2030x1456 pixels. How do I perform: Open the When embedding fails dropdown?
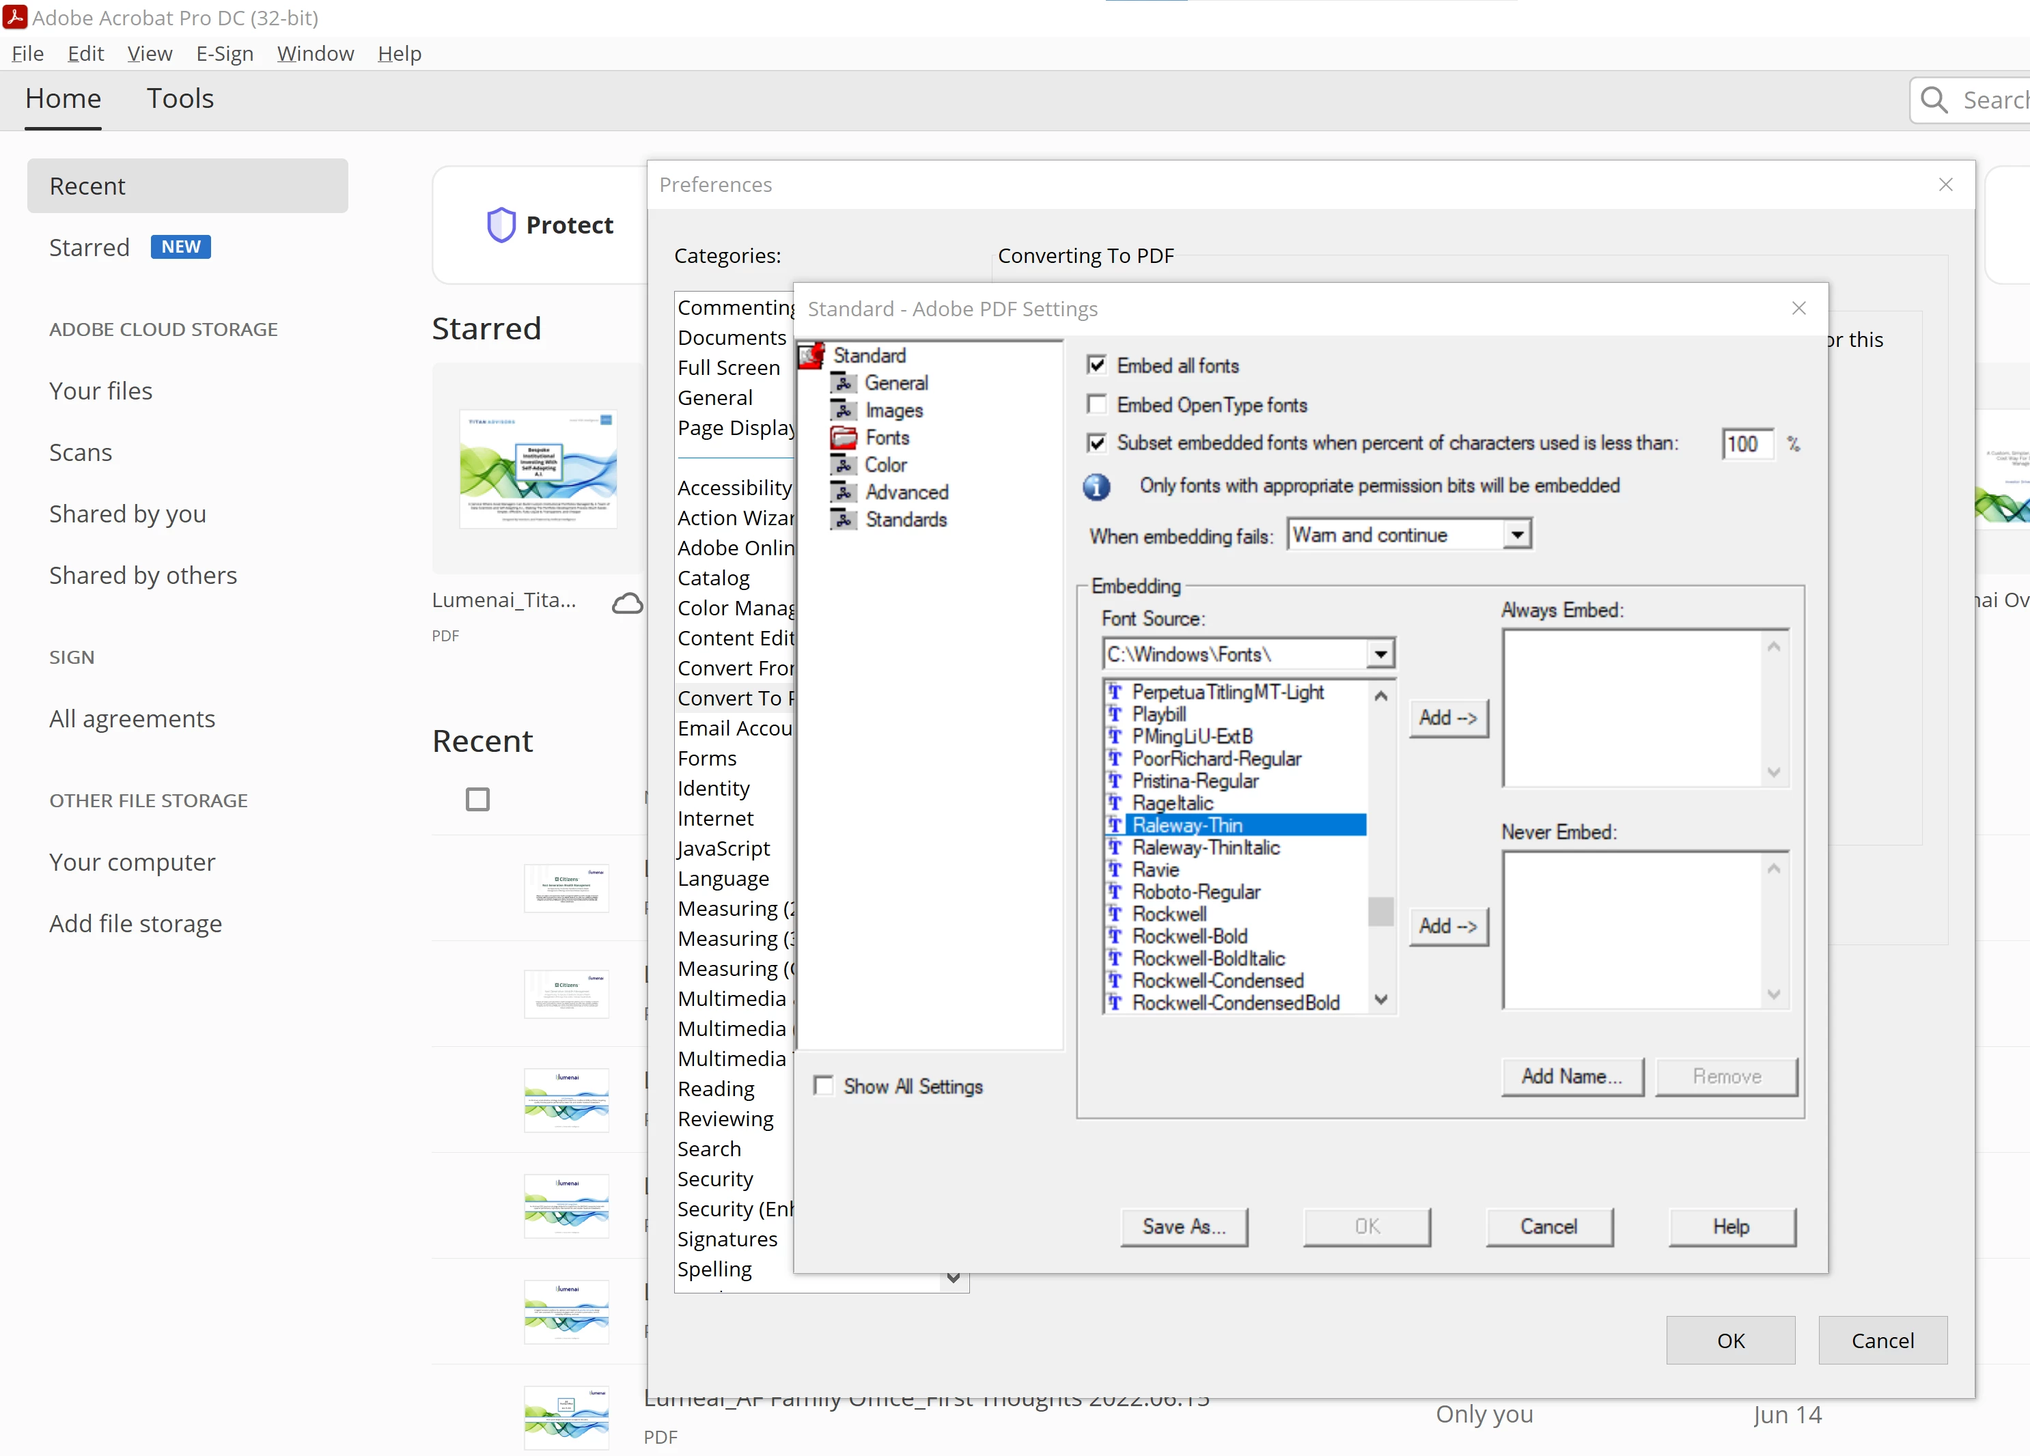pyautogui.click(x=1516, y=535)
